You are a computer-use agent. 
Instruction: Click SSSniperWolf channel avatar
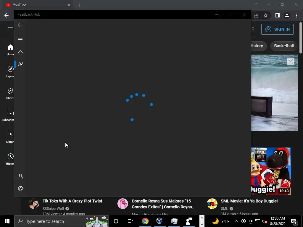[34, 204]
